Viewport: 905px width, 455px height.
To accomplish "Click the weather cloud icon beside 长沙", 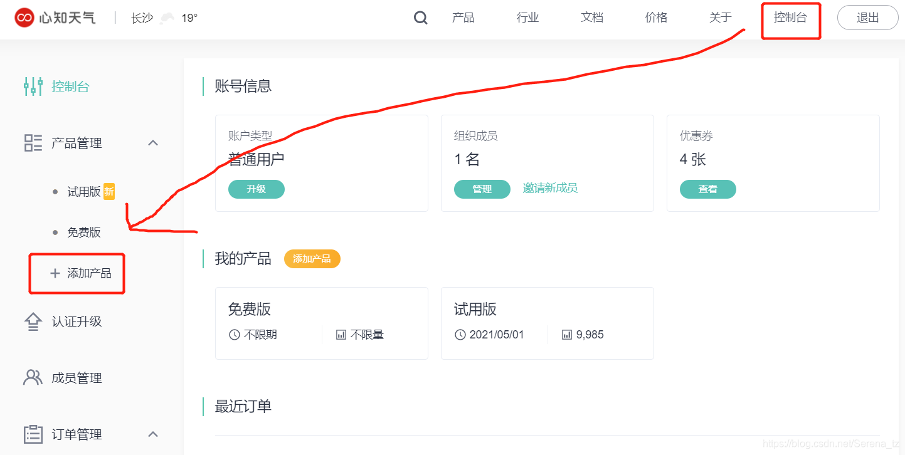I will point(167,18).
